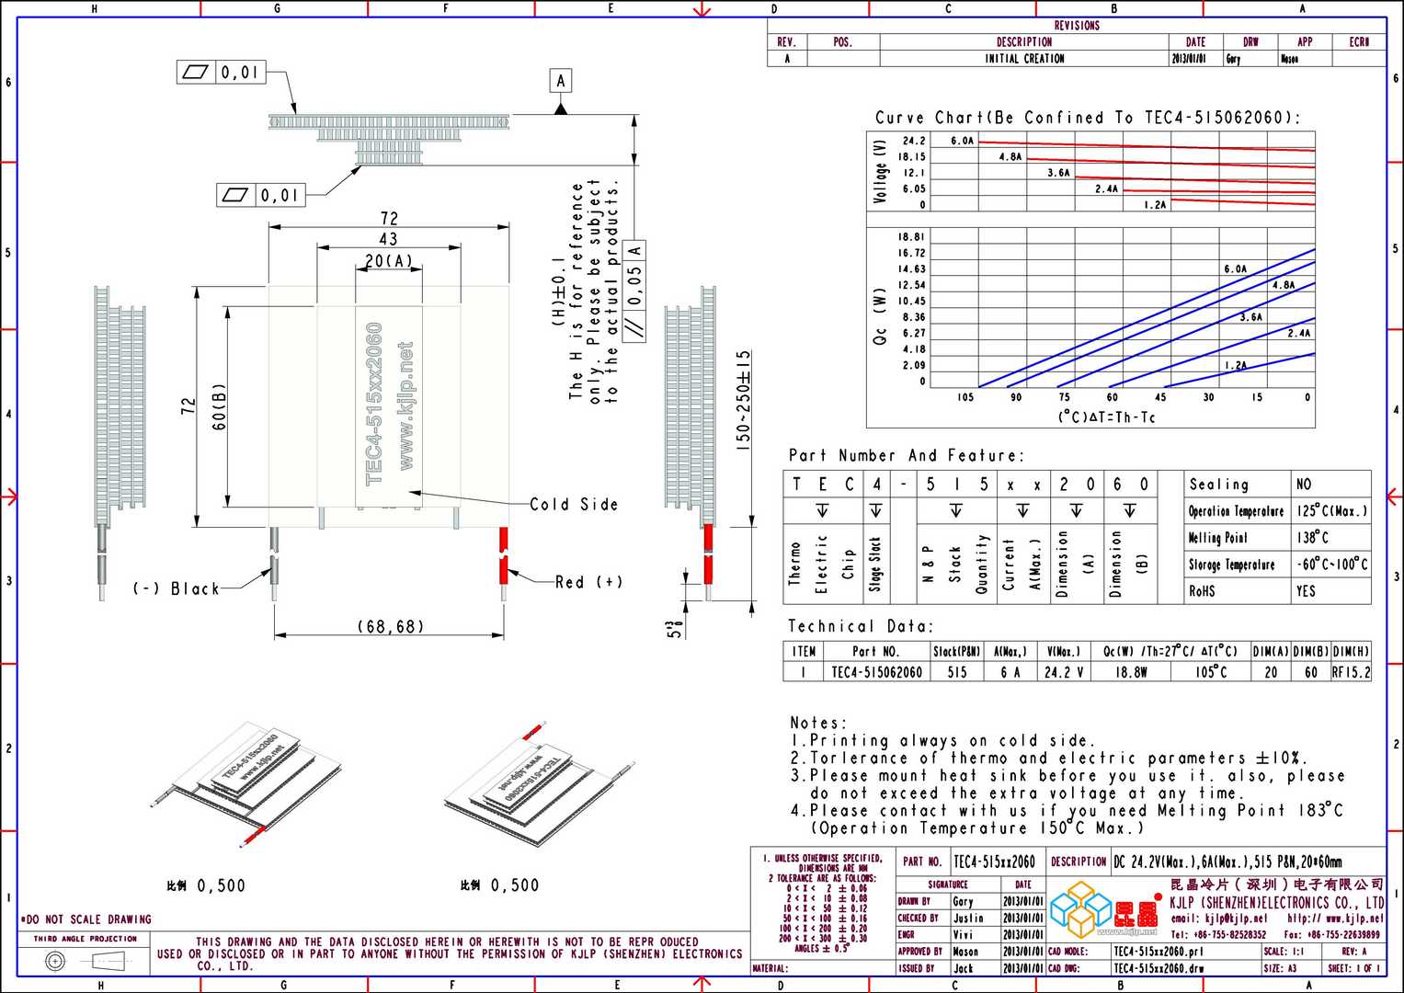Click the SHEET: 1 OF 1 field

click(1353, 968)
